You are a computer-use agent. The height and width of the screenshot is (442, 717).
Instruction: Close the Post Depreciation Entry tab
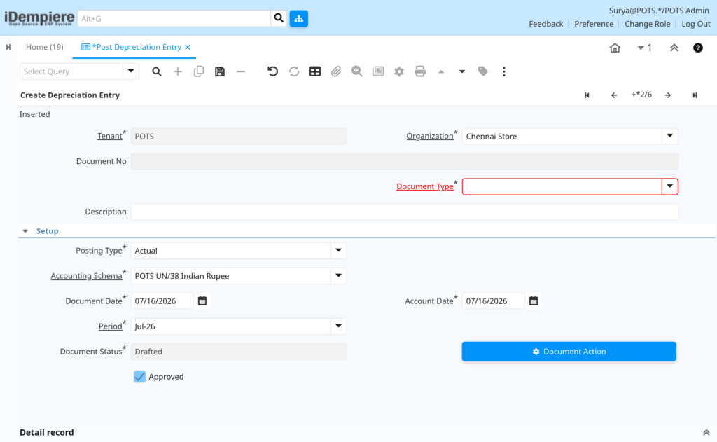pos(188,47)
